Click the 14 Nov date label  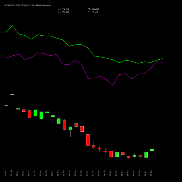70,173
